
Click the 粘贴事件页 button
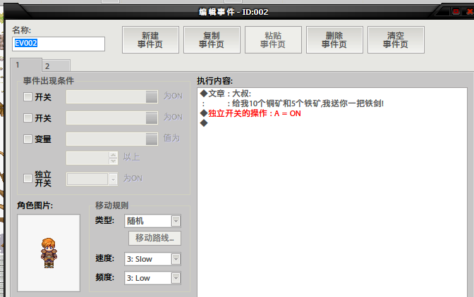click(273, 40)
